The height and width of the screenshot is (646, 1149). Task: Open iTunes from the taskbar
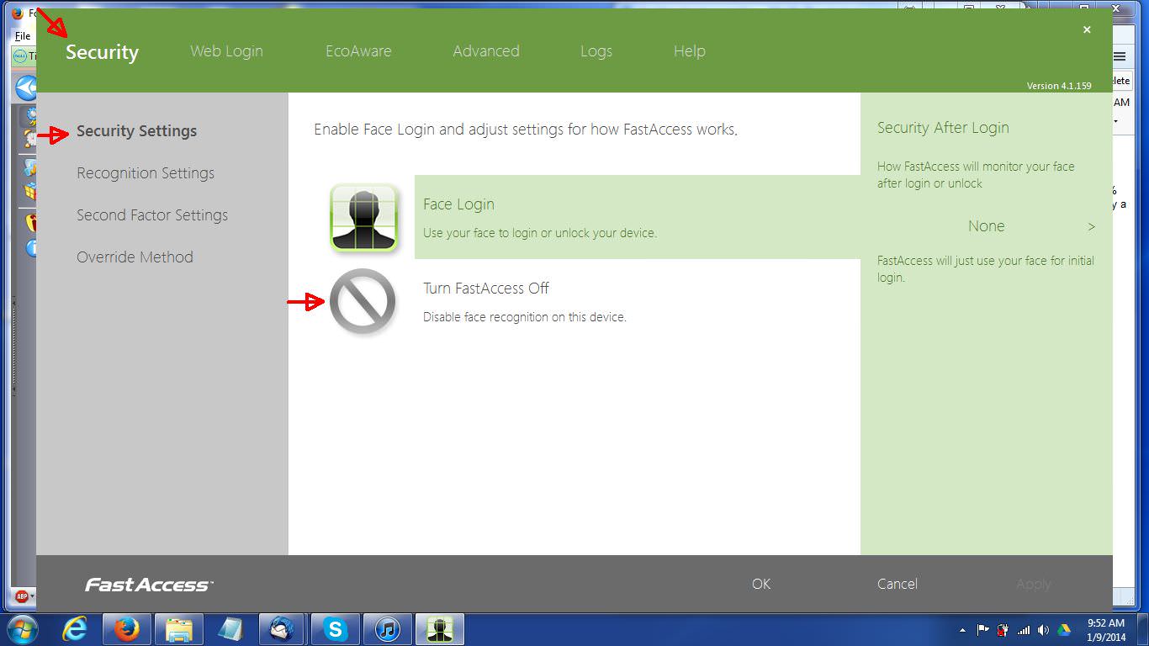(x=387, y=629)
